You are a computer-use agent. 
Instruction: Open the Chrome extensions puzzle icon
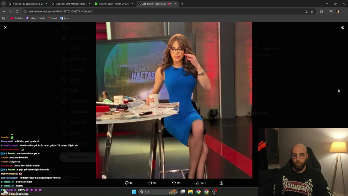(321, 11)
